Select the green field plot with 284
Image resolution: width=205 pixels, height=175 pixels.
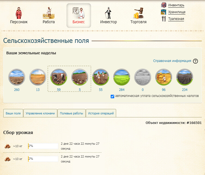pos(122,77)
